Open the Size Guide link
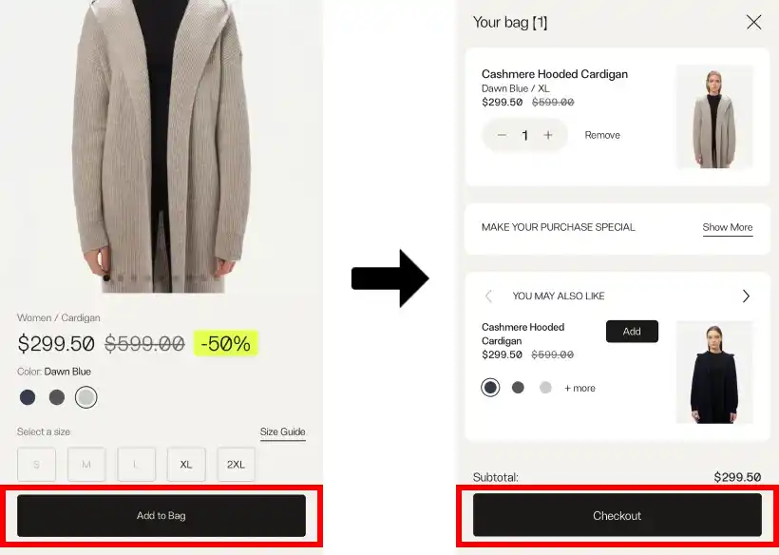 click(x=282, y=432)
